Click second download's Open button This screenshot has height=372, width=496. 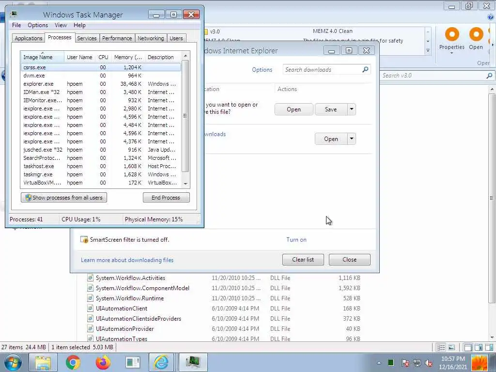click(x=331, y=139)
